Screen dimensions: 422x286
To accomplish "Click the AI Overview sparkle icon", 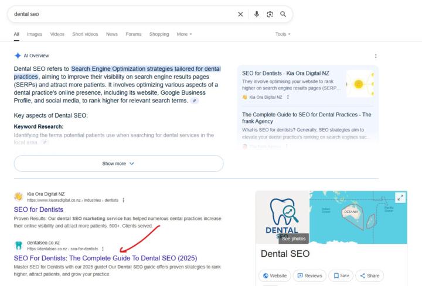I will pyautogui.click(x=18, y=56).
